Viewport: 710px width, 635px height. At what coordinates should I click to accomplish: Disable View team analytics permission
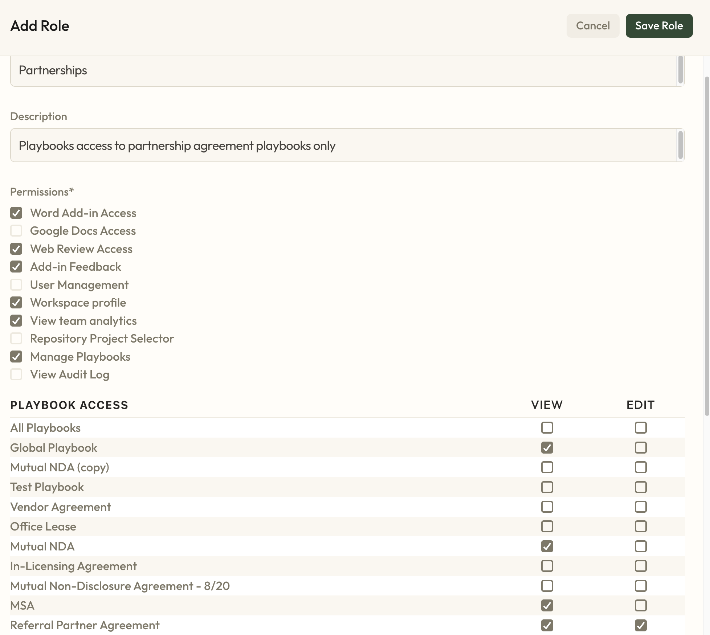pyautogui.click(x=16, y=321)
